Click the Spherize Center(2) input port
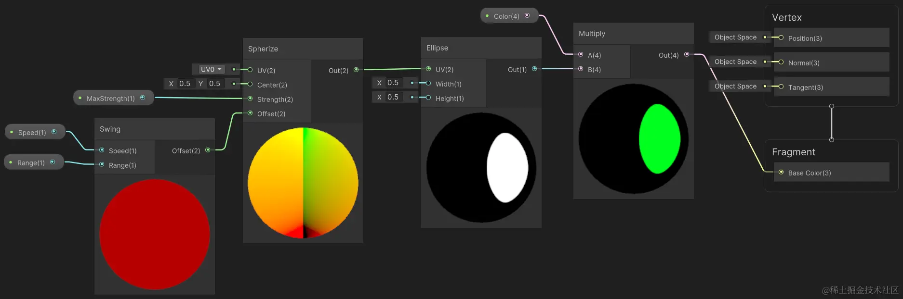The height and width of the screenshot is (299, 903). 250,84
